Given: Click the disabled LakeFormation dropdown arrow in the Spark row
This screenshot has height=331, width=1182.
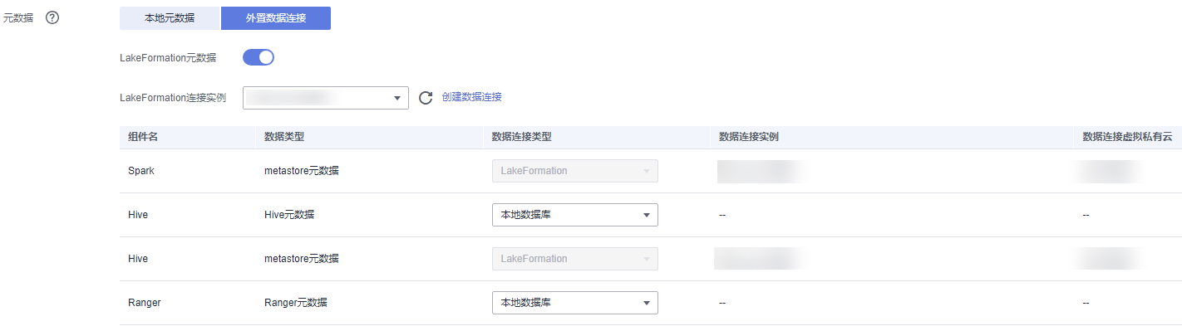Looking at the screenshot, I should (646, 171).
